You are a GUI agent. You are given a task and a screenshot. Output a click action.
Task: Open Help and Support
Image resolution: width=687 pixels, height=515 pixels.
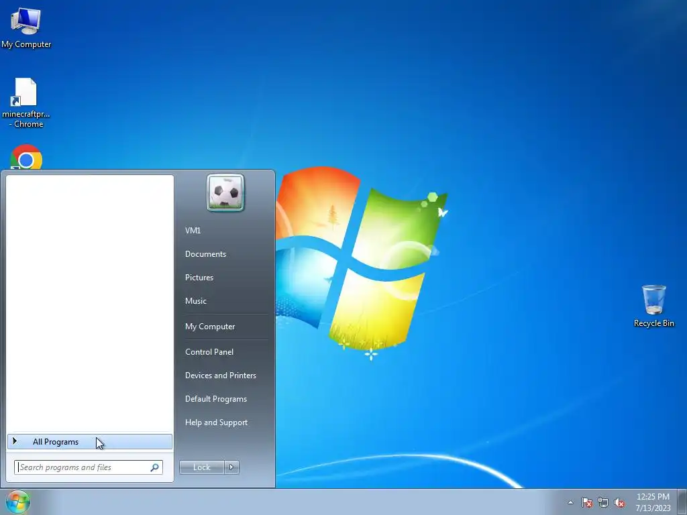click(x=217, y=422)
